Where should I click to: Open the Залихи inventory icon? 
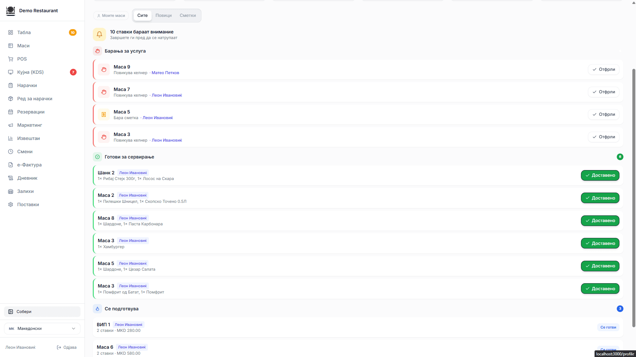click(11, 191)
